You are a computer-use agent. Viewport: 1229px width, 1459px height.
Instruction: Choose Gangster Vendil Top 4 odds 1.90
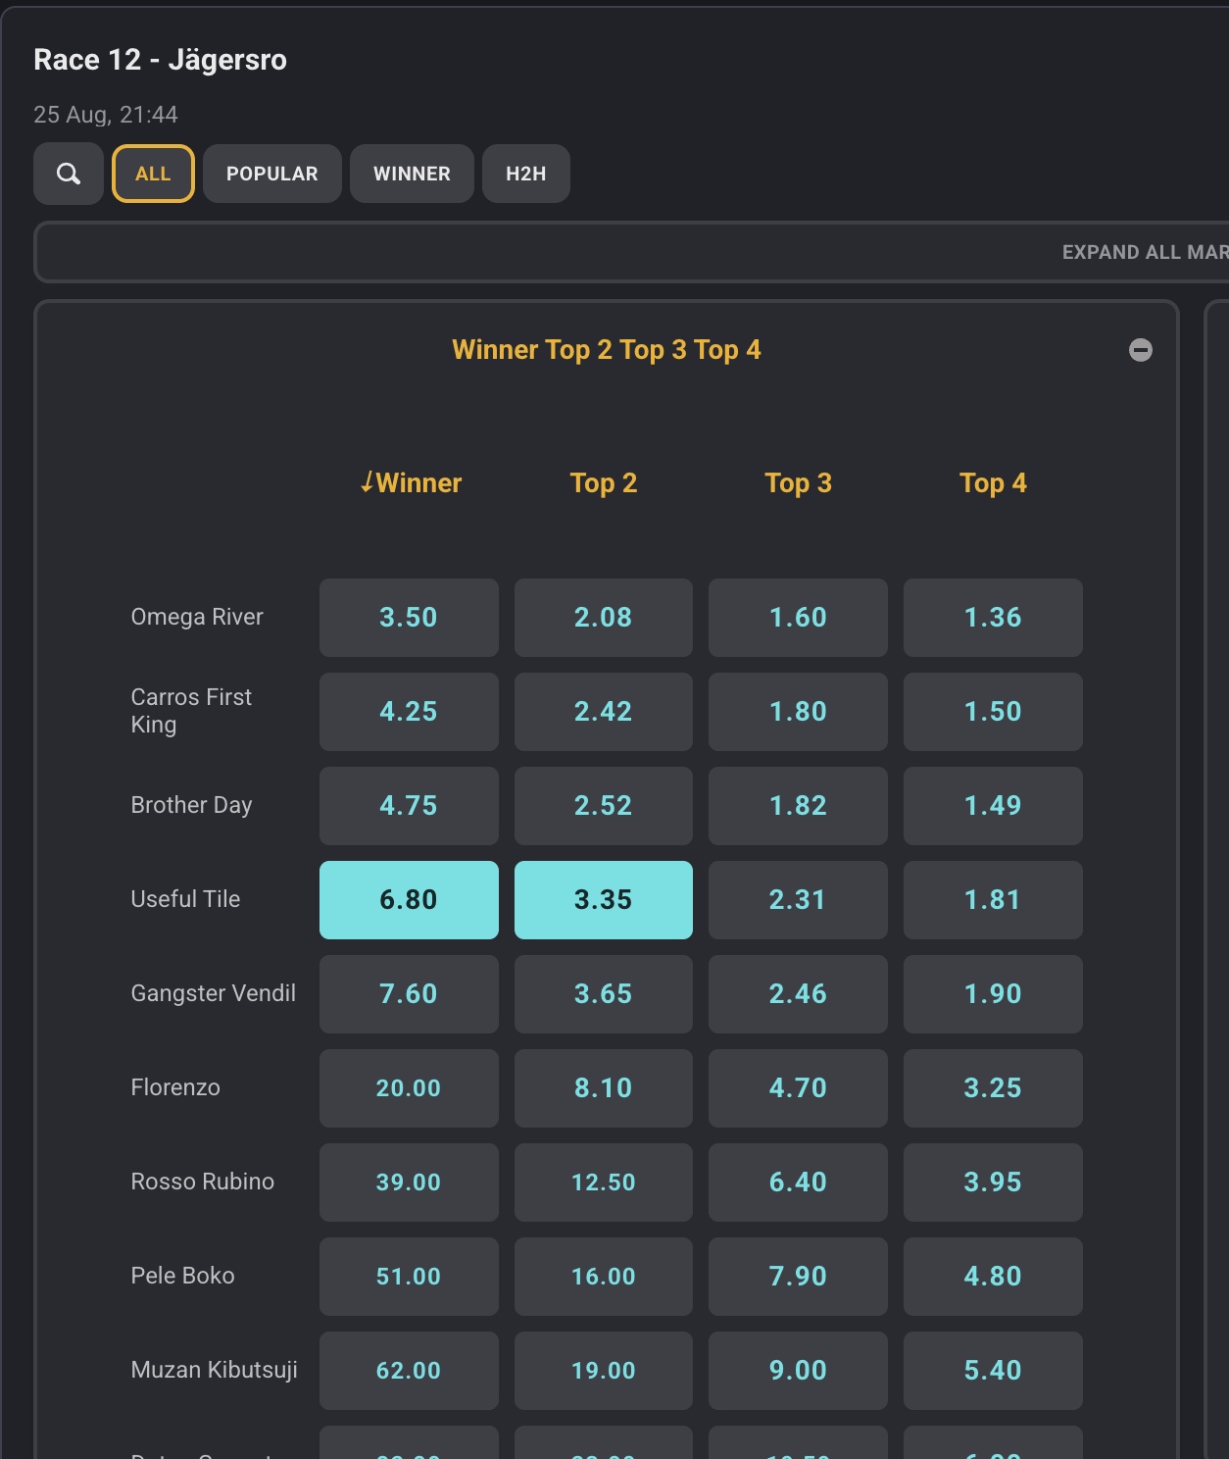993,994
